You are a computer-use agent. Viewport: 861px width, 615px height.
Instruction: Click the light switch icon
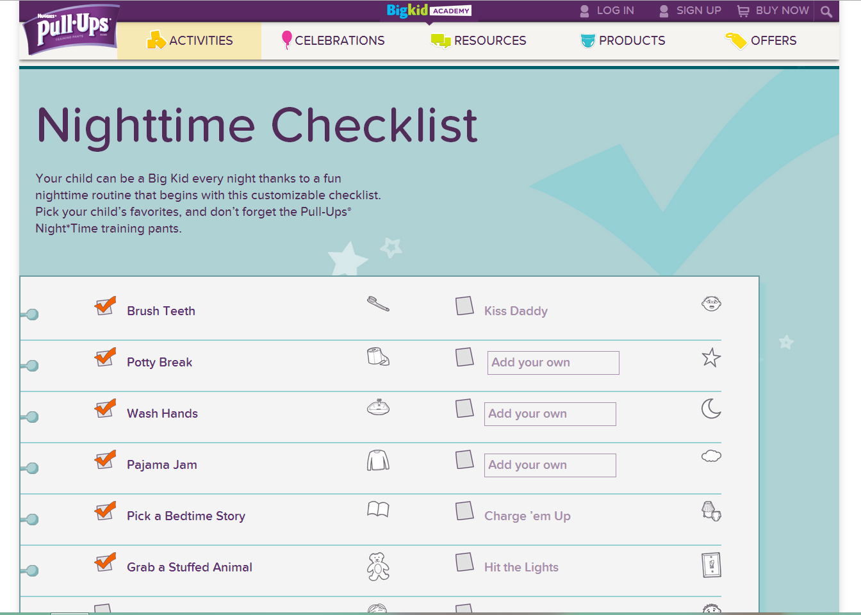(711, 565)
